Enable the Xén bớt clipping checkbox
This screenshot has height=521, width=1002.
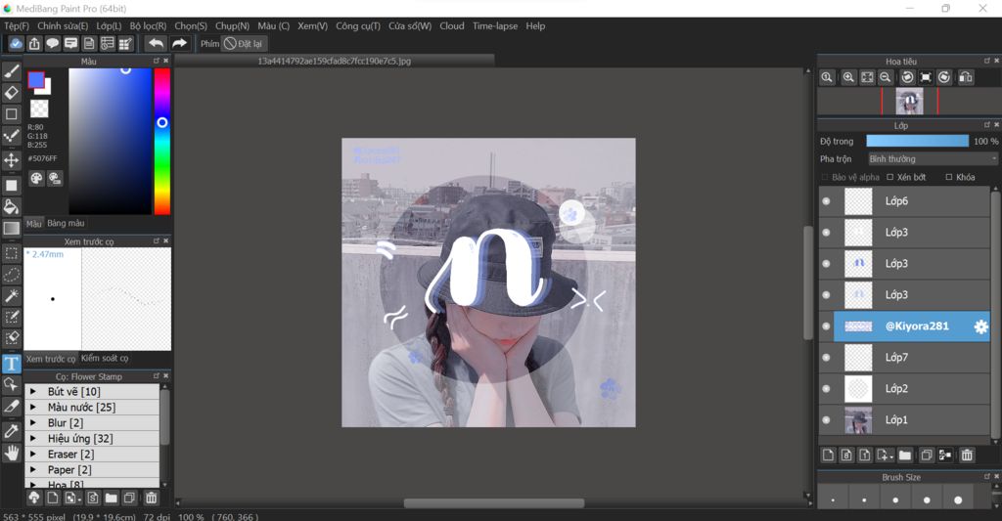click(889, 177)
